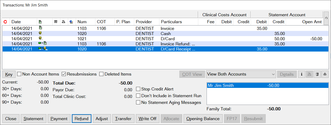Click the printer column header icon

point(63,22)
